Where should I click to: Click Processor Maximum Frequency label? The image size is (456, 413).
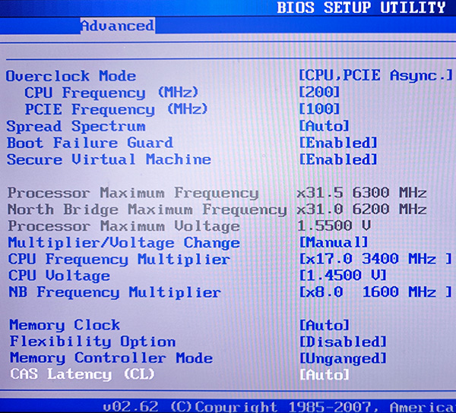(x=133, y=193)
